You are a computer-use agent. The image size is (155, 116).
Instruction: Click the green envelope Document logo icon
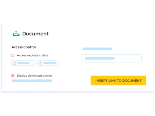pos(16,34)
